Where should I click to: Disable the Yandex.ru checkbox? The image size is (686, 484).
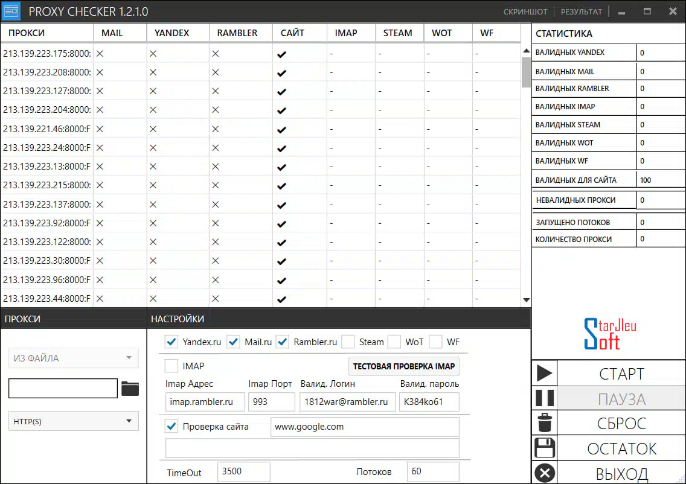coord(171,342)
